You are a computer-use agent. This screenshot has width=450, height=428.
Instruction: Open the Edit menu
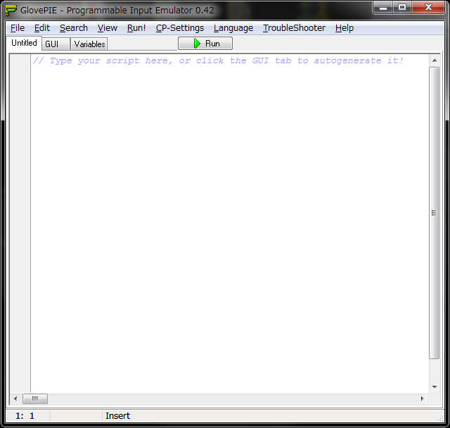point(42,28)
